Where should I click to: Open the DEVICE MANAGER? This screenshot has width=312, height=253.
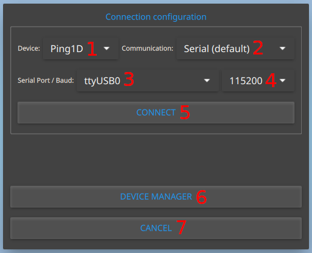[x=156, y=197]
